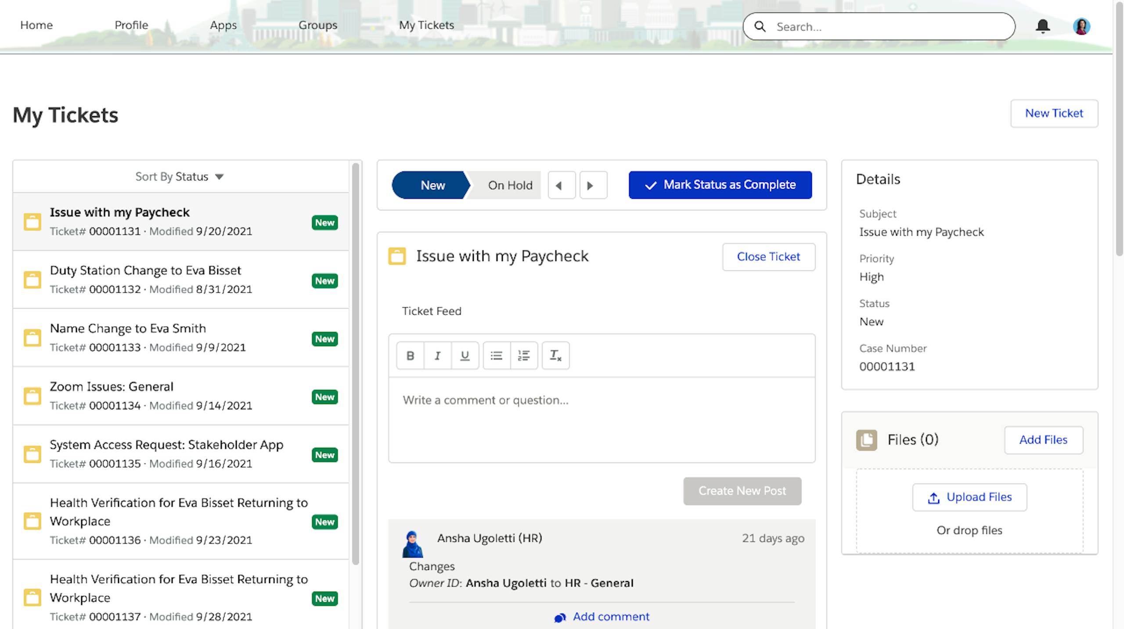Toggle italic formatting in comment editor
Image resolution: width=1124 pixels, height=629 pixels.
(x=437, y=355)
